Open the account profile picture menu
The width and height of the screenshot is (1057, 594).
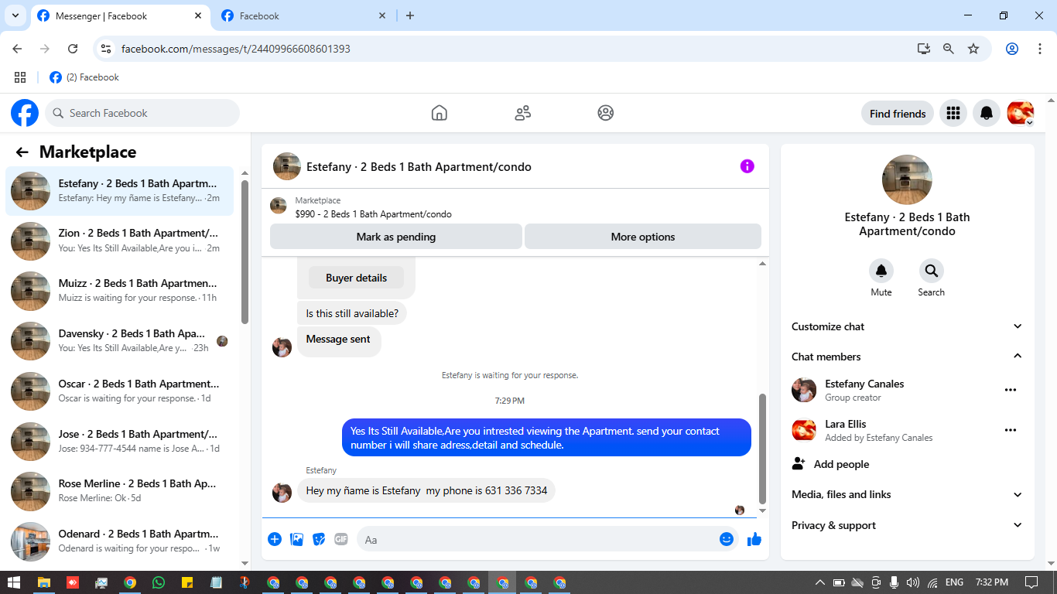(1021, 113)
